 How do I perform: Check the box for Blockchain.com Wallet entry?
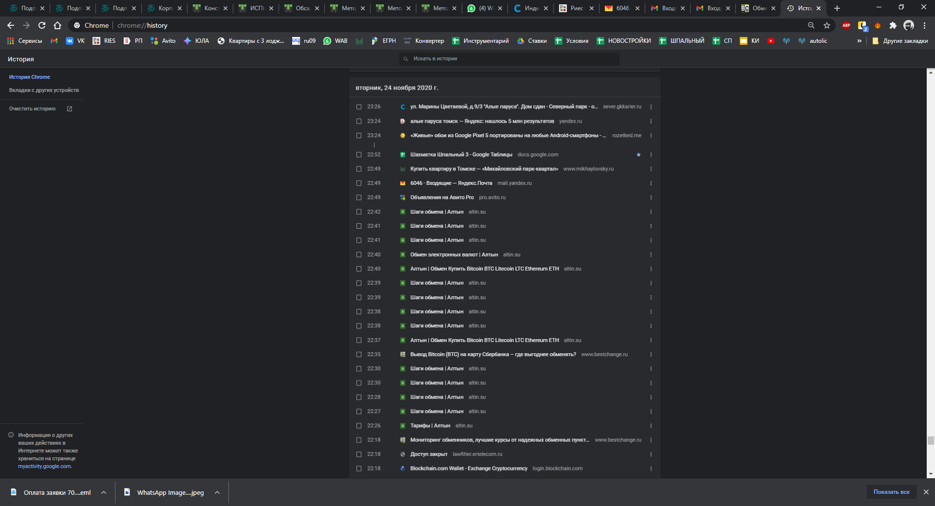click(x=359, y=469)
